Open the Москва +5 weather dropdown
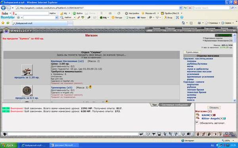The width and height of the screenshot is (238, 148). point(158,13)
